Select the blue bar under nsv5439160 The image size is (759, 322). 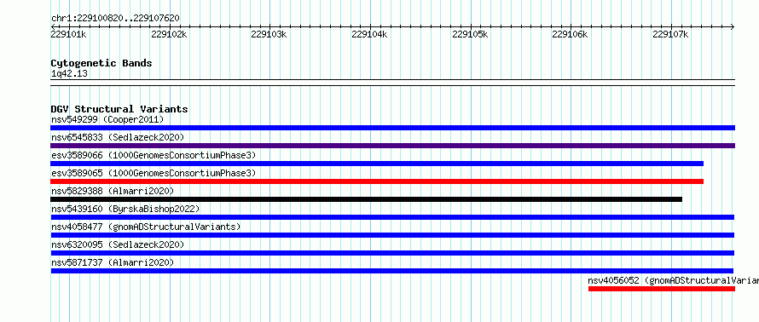coord(392,217)
